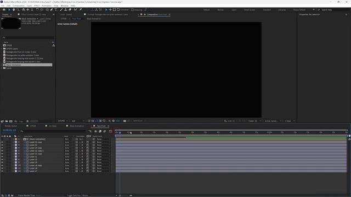
Task: Select the Clone Stamp tool
Action: click(x=66, y=10)
